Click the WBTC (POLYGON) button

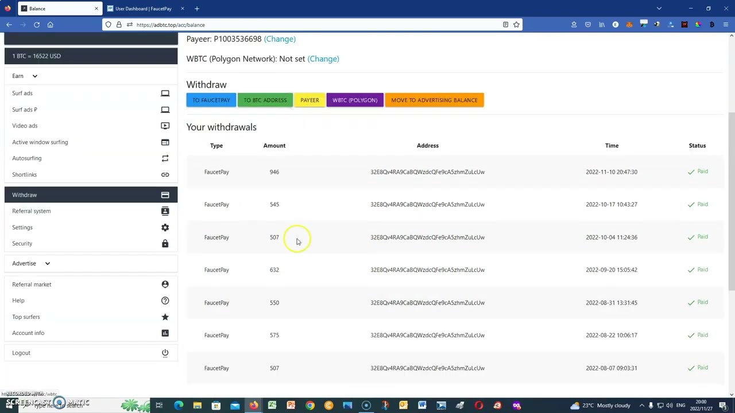pyautogui.click(x=355, y=100)
